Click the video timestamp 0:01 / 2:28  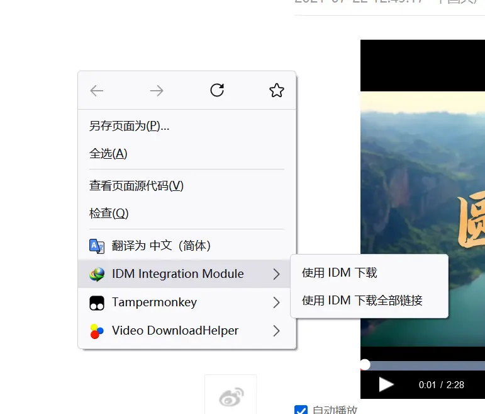tap(442, 385)
